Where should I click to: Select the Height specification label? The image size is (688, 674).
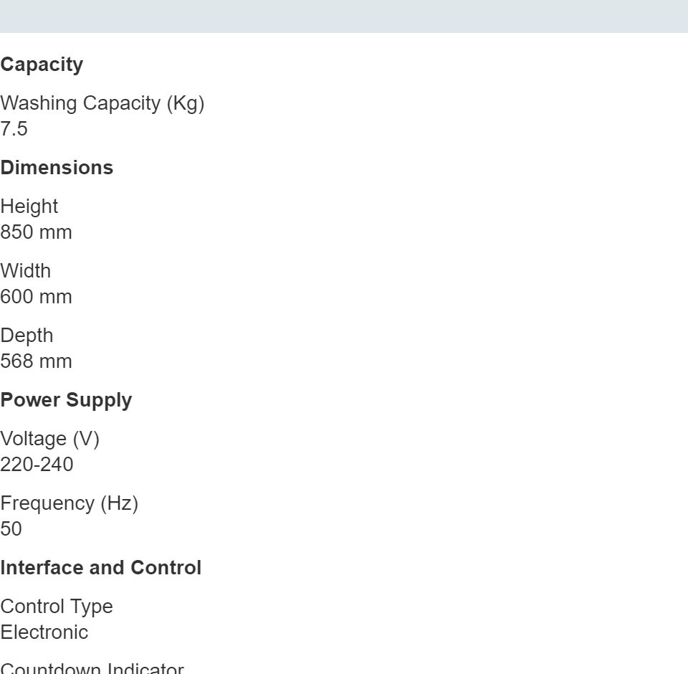coord(29,207)
